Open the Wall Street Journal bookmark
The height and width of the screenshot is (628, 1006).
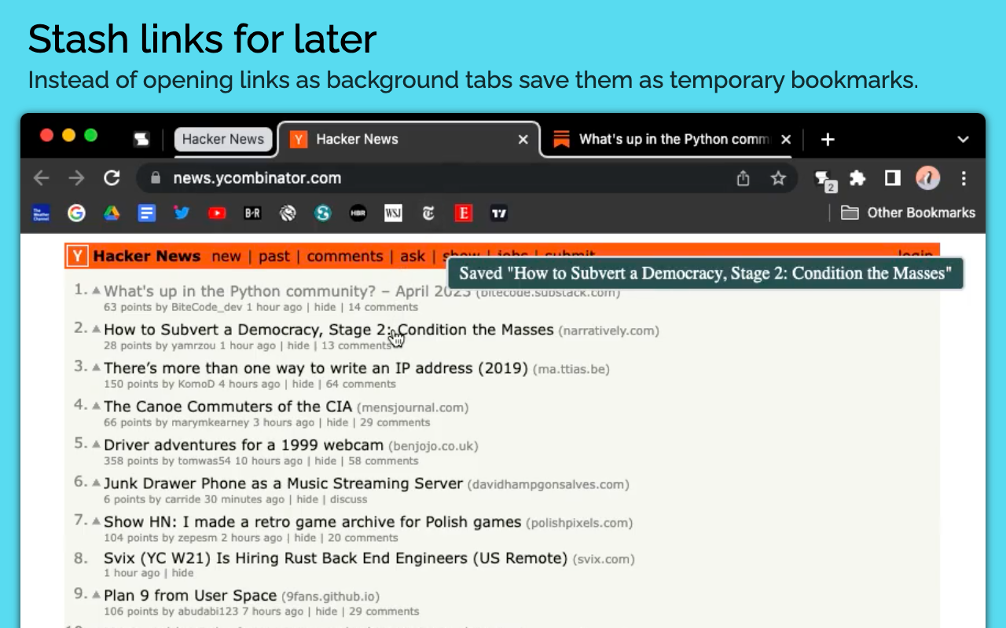[x=393, y=213]
